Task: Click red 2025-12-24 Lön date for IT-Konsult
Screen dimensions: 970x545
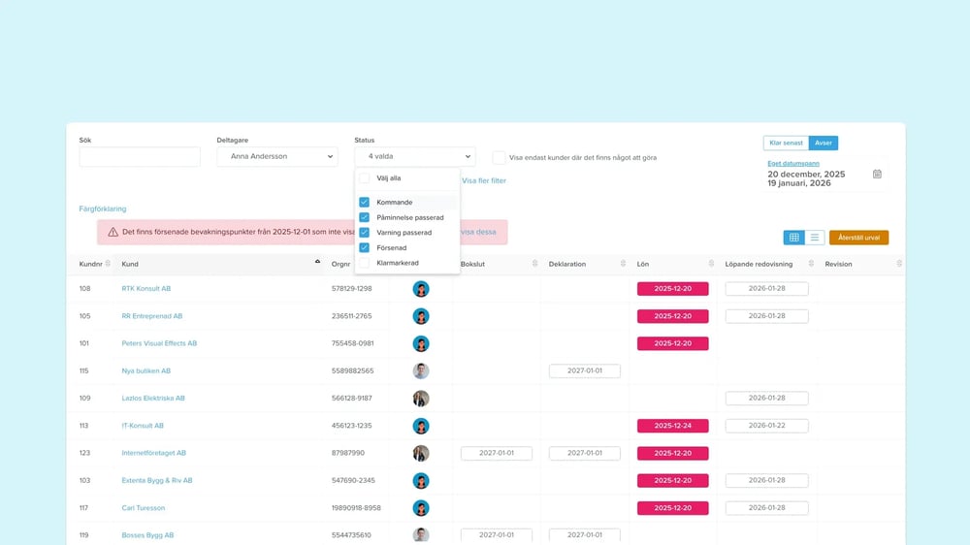Action: coord(672,426)
